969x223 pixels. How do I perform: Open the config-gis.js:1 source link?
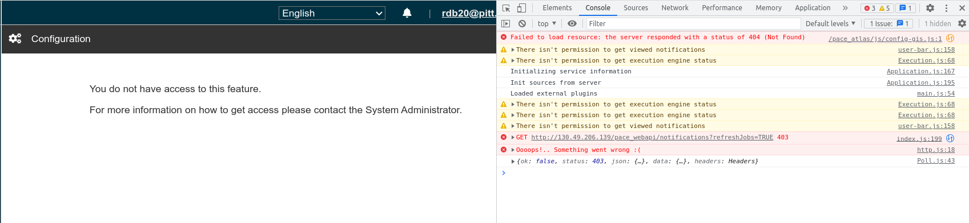[x=885, y=39]
